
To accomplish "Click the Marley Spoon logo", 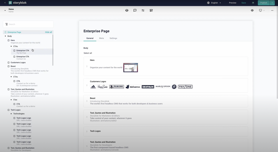I will pos(163,86).
